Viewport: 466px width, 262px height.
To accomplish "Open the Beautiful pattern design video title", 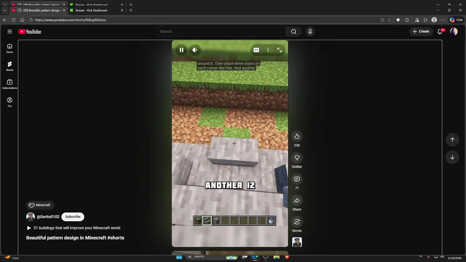I will point(75,238).
